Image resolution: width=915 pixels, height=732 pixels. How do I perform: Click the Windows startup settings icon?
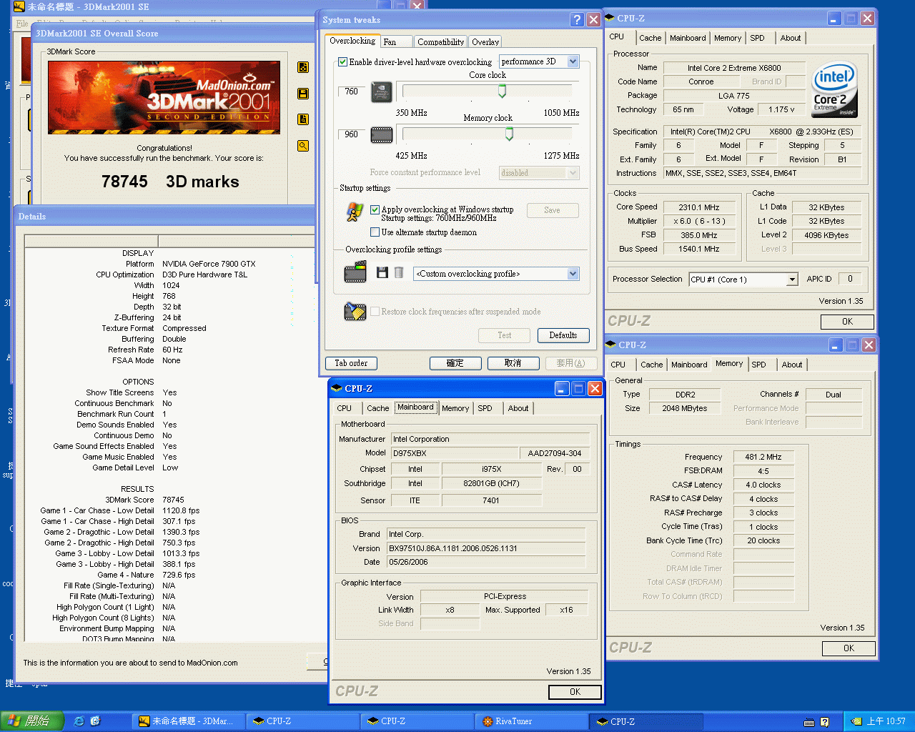point(355,212)
